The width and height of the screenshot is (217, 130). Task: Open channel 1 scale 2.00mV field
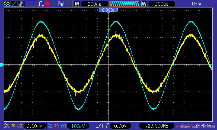coord(34,126)
